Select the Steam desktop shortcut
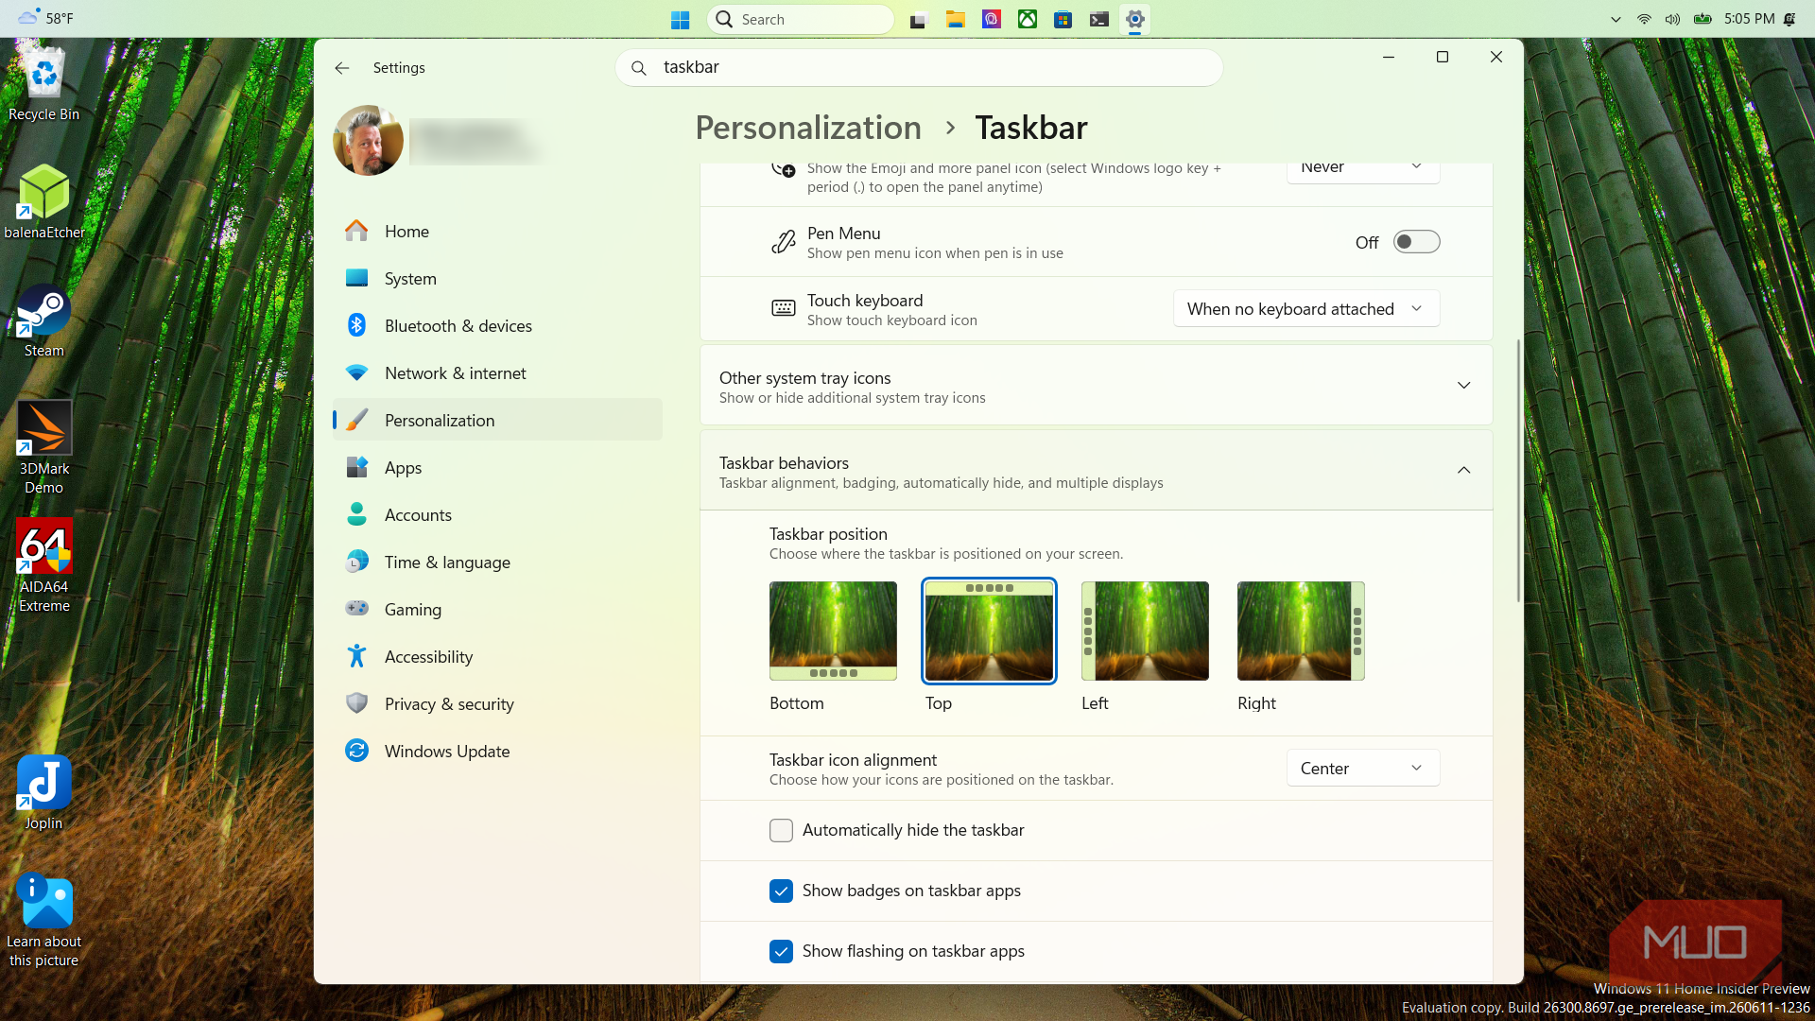 (x=44, y=320)
